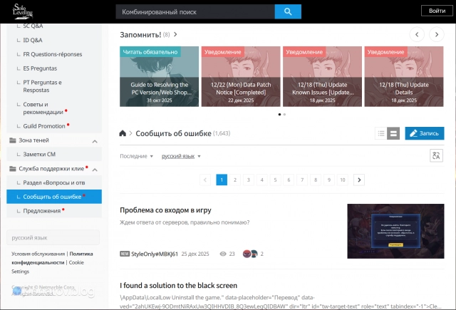This screenshot has width=456, height=310.
Task: Open the Последние sort dropdown
Action: tap(137, 156)
